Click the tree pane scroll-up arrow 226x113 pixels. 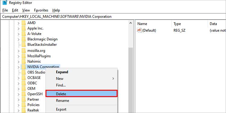pos(130,23)
